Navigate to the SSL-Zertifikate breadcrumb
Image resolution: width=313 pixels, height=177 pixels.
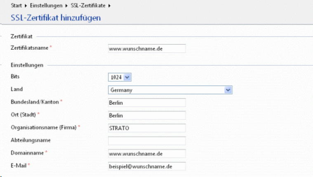coord(88,6)
